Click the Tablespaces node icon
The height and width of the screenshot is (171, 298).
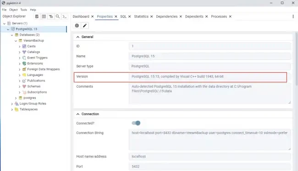(x=17, y=109)
